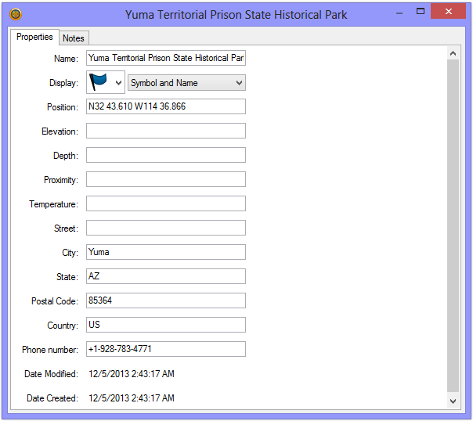Click the Phone number field

(166, 349)
